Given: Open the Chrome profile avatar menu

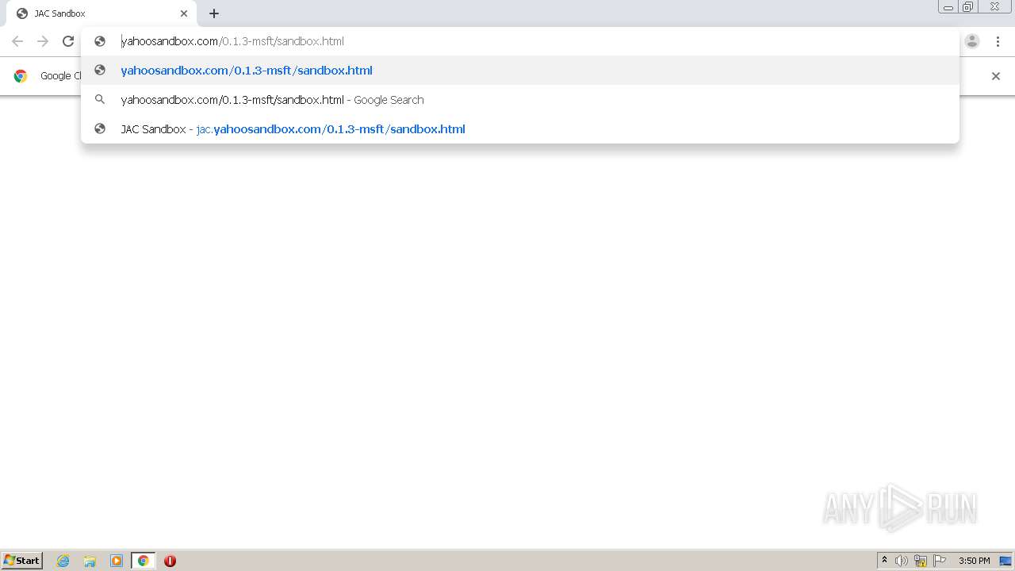Looking at the screenshot, I should coord(972,41).
